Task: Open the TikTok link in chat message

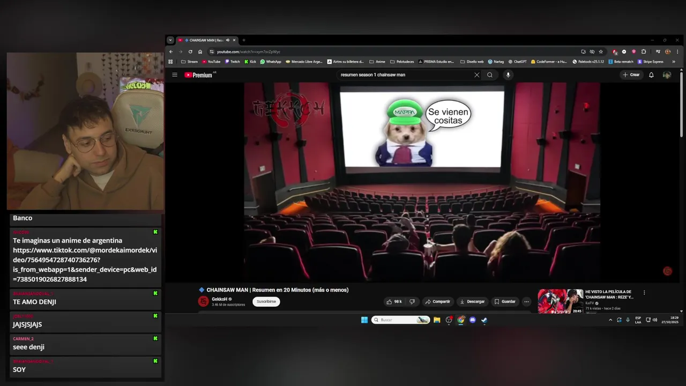Action: click(x=85, y=265)
